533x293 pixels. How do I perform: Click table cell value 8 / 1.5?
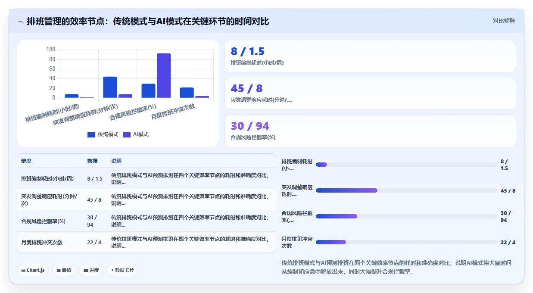pos(95,178)
